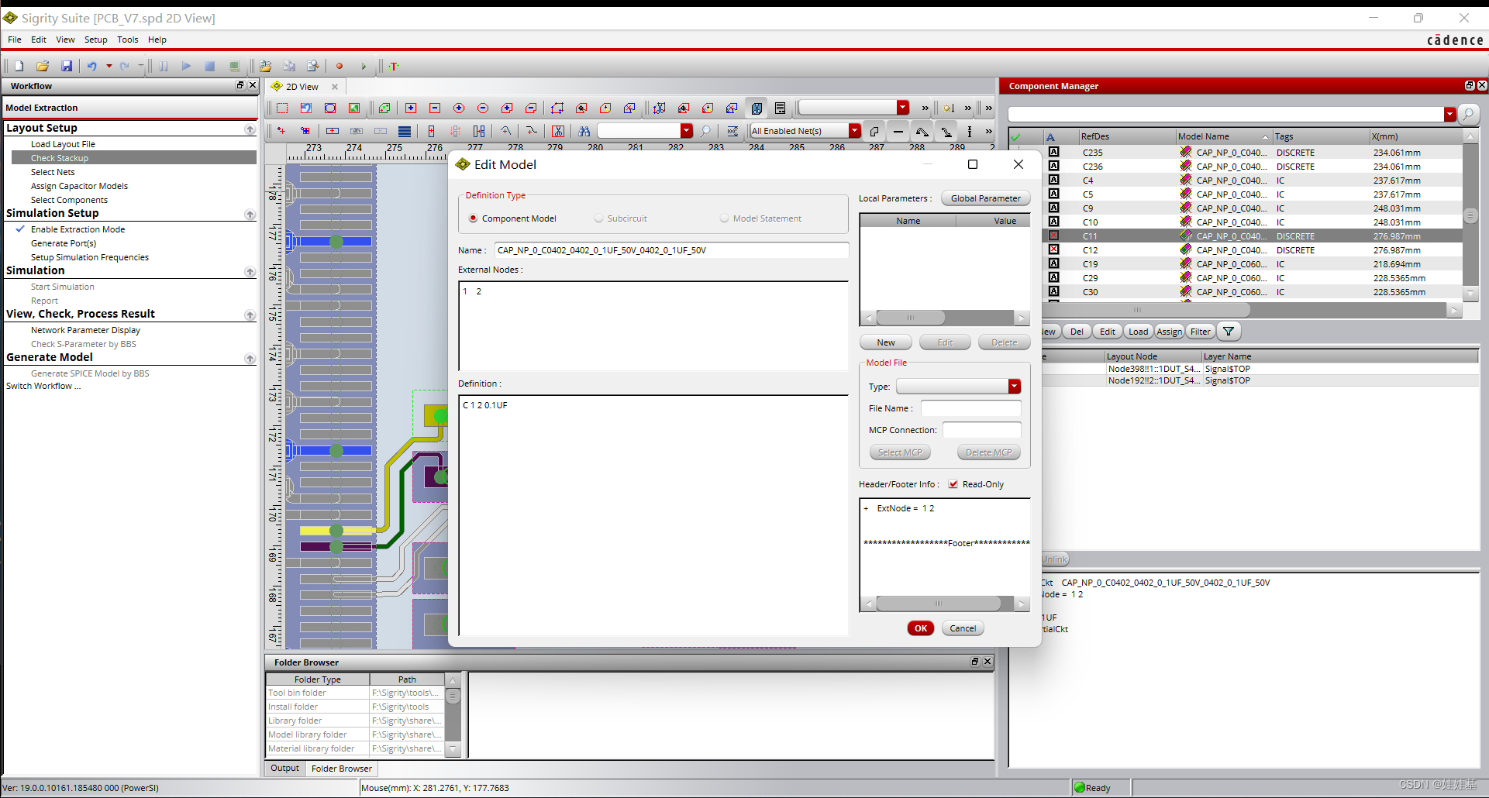Click scrollbar thumb under Local Parameters table
This screenshot has height=798, width=1489.
point(910,318)
